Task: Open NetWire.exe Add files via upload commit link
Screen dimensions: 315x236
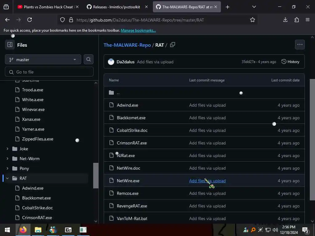Action: 207,181
